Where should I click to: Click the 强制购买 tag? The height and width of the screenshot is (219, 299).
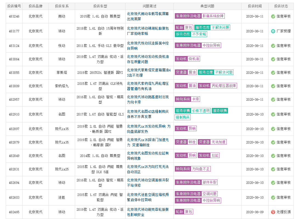183,117
